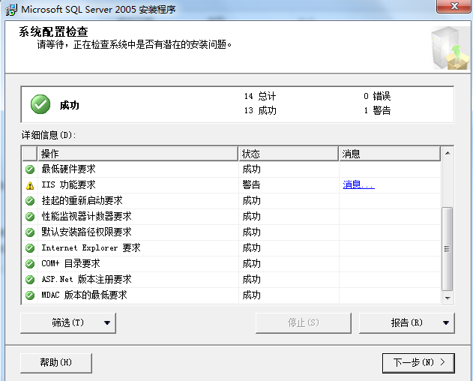
Task: Sort by the 操作 column header
Action: [138, 154]
